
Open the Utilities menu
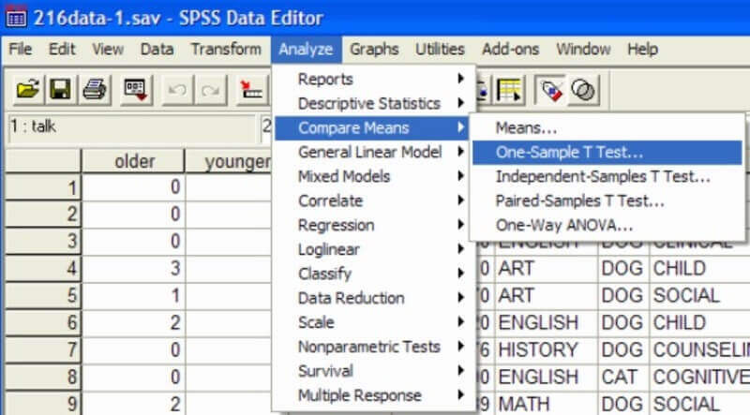point(440,49)
